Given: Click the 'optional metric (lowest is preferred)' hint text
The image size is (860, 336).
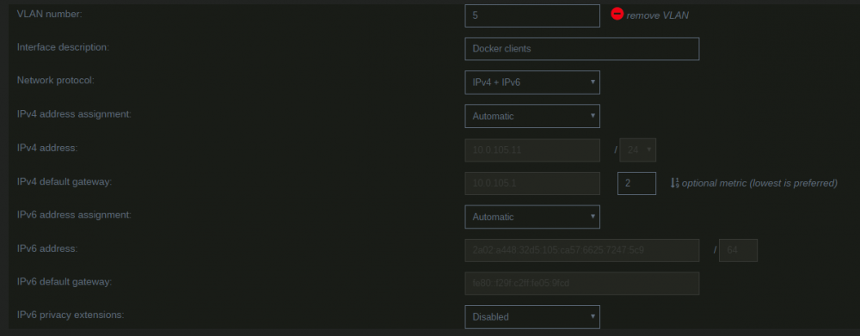Looking at the screenshot, I should (759, 183).
